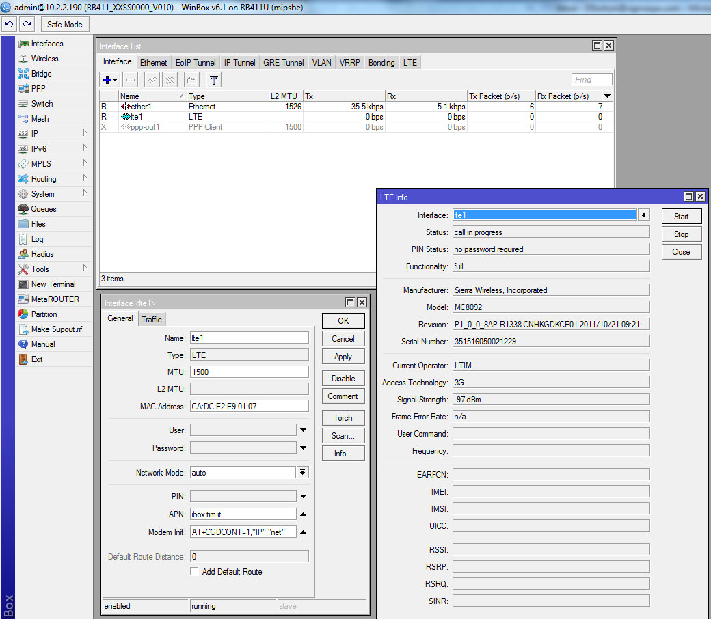Viewport: 711px width, 619px height.
Task: Switch to the EoIP Tunnel tab
Action: click(x=196, y=62)
